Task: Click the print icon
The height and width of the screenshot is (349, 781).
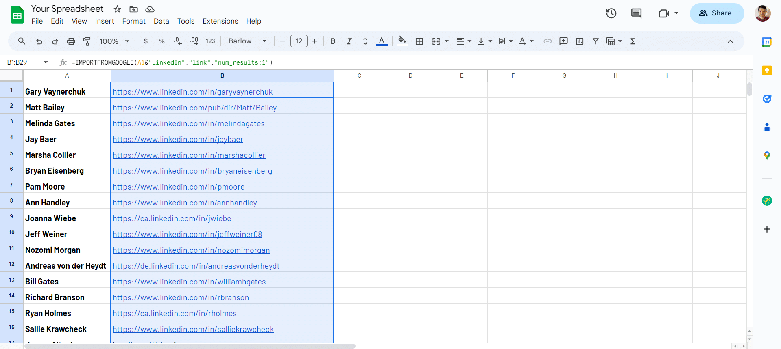Action: pos(71,41)
